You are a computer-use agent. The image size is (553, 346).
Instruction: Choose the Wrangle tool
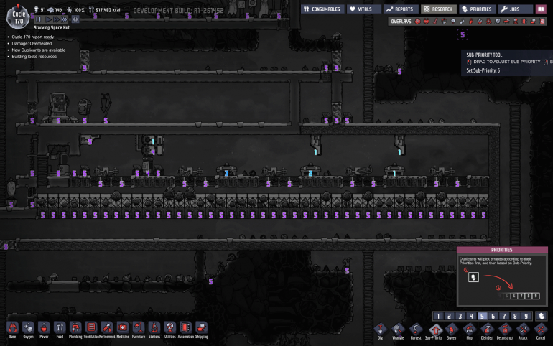tap(398, 329)
